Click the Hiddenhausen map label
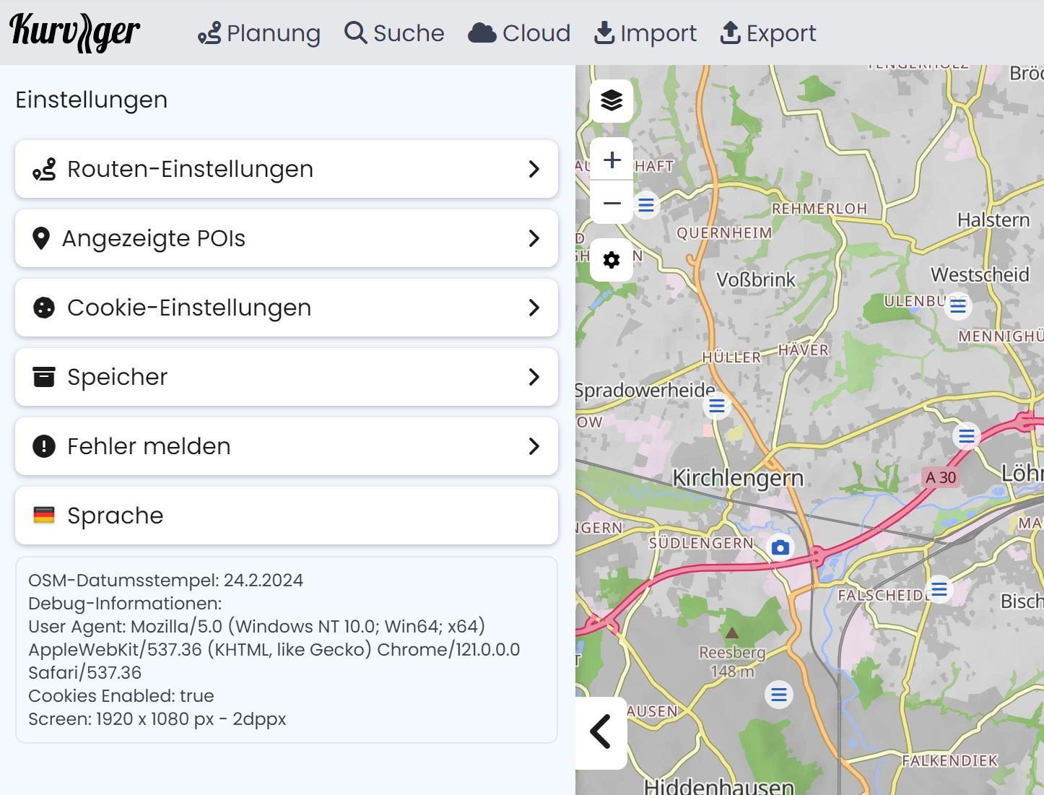This screenshot has width=1044, height=795. click(x=719, y=786)
